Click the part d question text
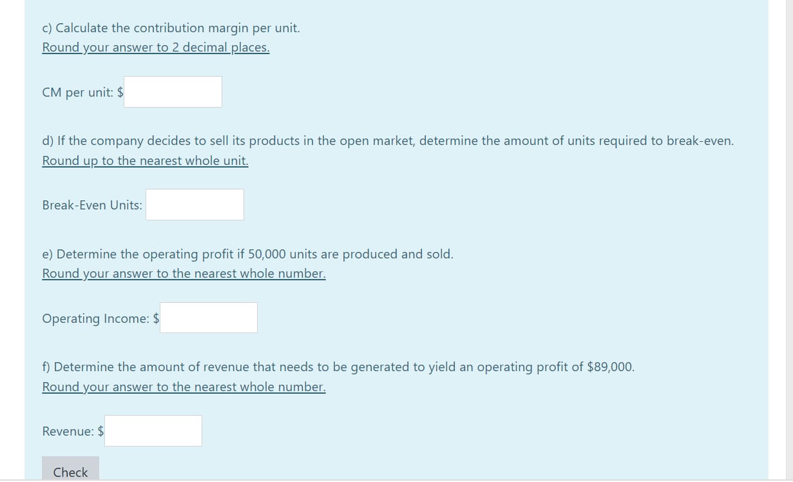The width and height of the screenshot is (793, 482). click(x=388, y=140)
